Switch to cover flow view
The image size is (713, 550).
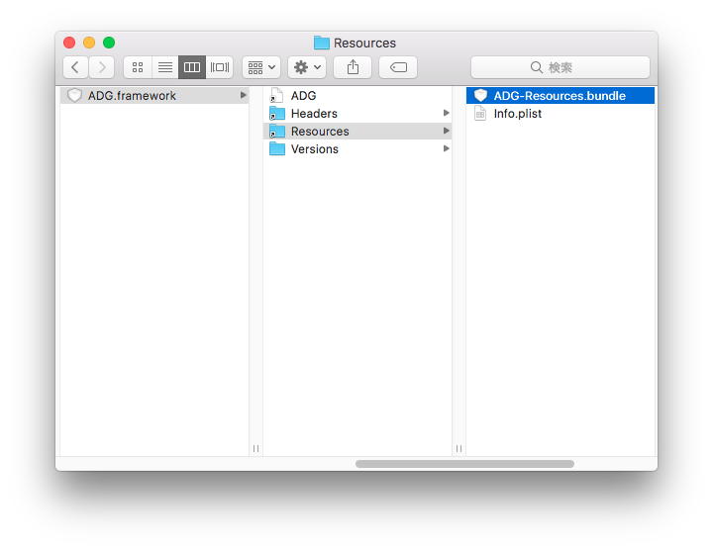point(219,67)
